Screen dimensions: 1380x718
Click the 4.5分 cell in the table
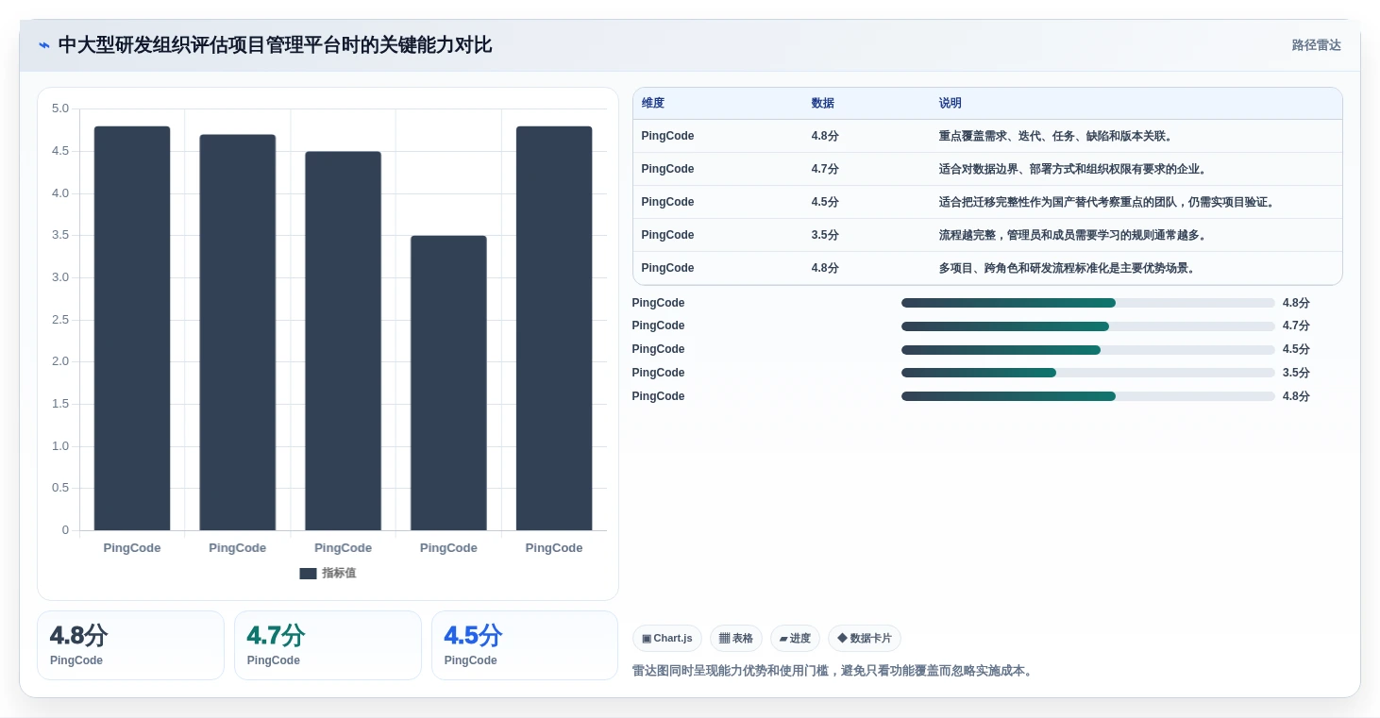825,202
